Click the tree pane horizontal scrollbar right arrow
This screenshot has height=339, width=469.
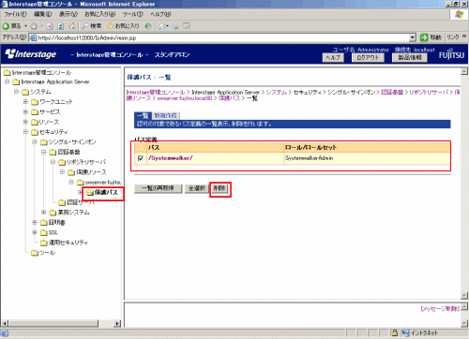tap(117, 323)
